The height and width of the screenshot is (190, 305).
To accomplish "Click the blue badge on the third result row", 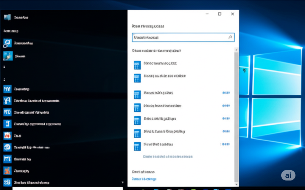I will tap(226, 93).
